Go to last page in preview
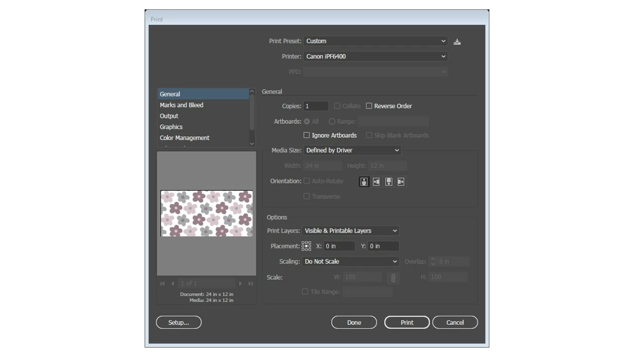634x357 pixels. [251, 284]
